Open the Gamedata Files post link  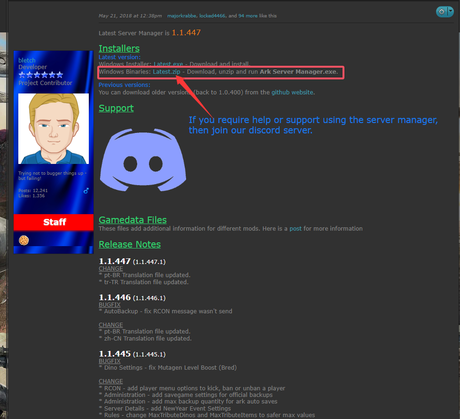click(296, 228)
